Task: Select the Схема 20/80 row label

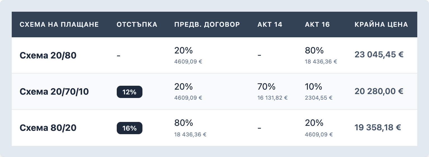Action: pos(48,56)
